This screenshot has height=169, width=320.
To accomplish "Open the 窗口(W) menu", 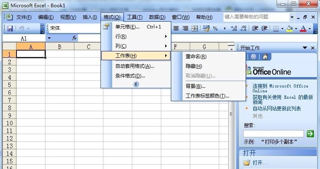I will [x=181, y=17].
